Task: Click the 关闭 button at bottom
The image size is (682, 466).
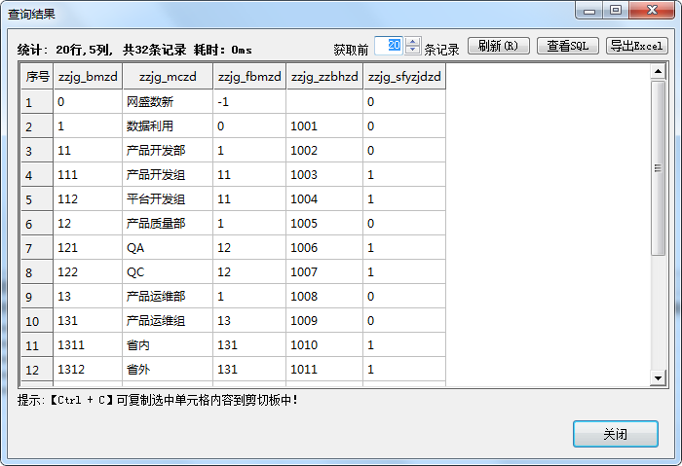Action: coord(615,434)
